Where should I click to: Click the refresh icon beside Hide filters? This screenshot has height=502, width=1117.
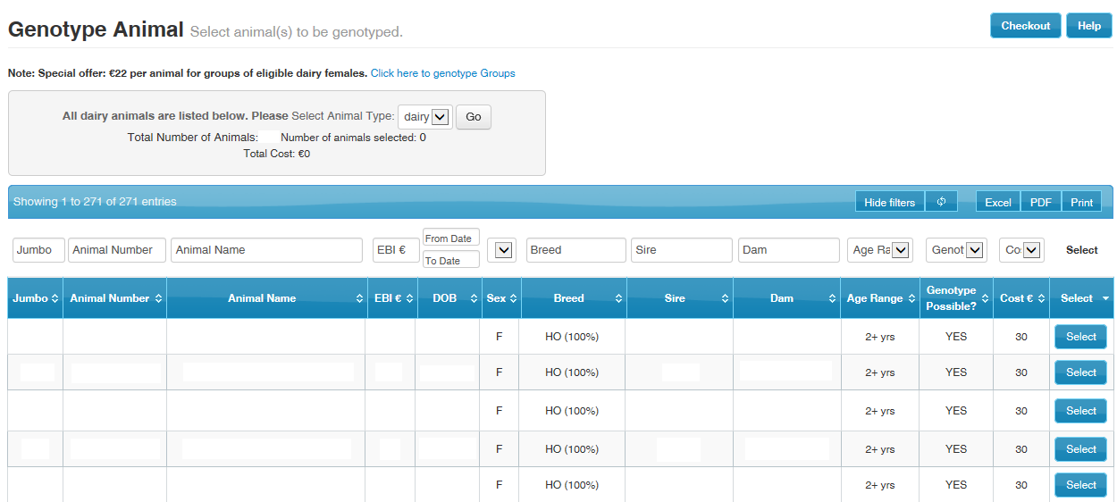point(941,202)
